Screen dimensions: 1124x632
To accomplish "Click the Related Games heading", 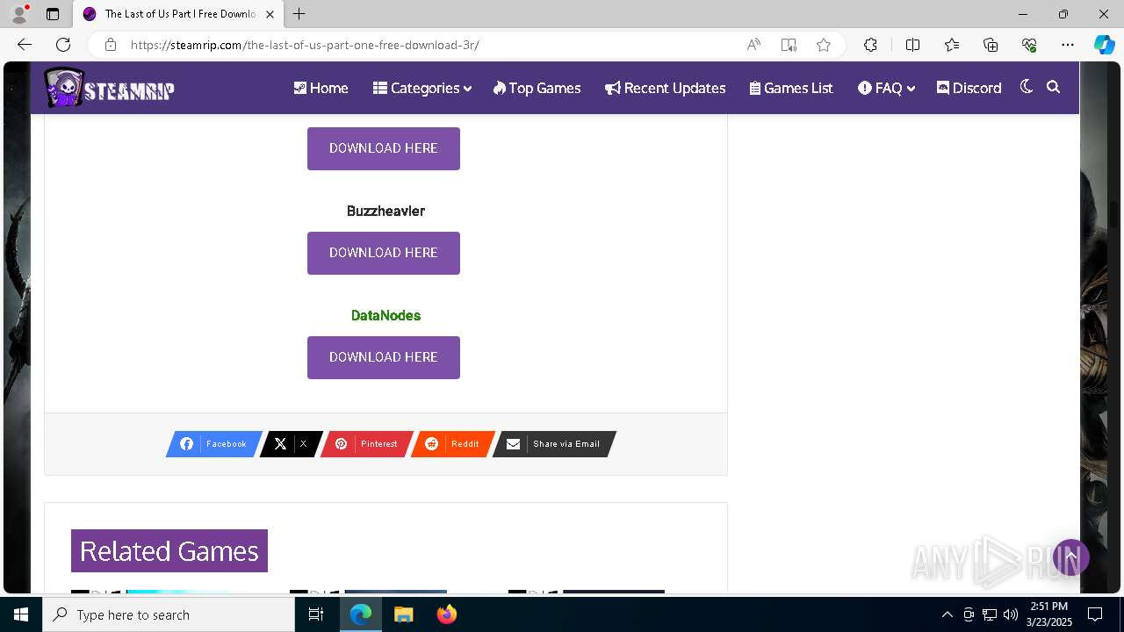I will coord(169,551).
